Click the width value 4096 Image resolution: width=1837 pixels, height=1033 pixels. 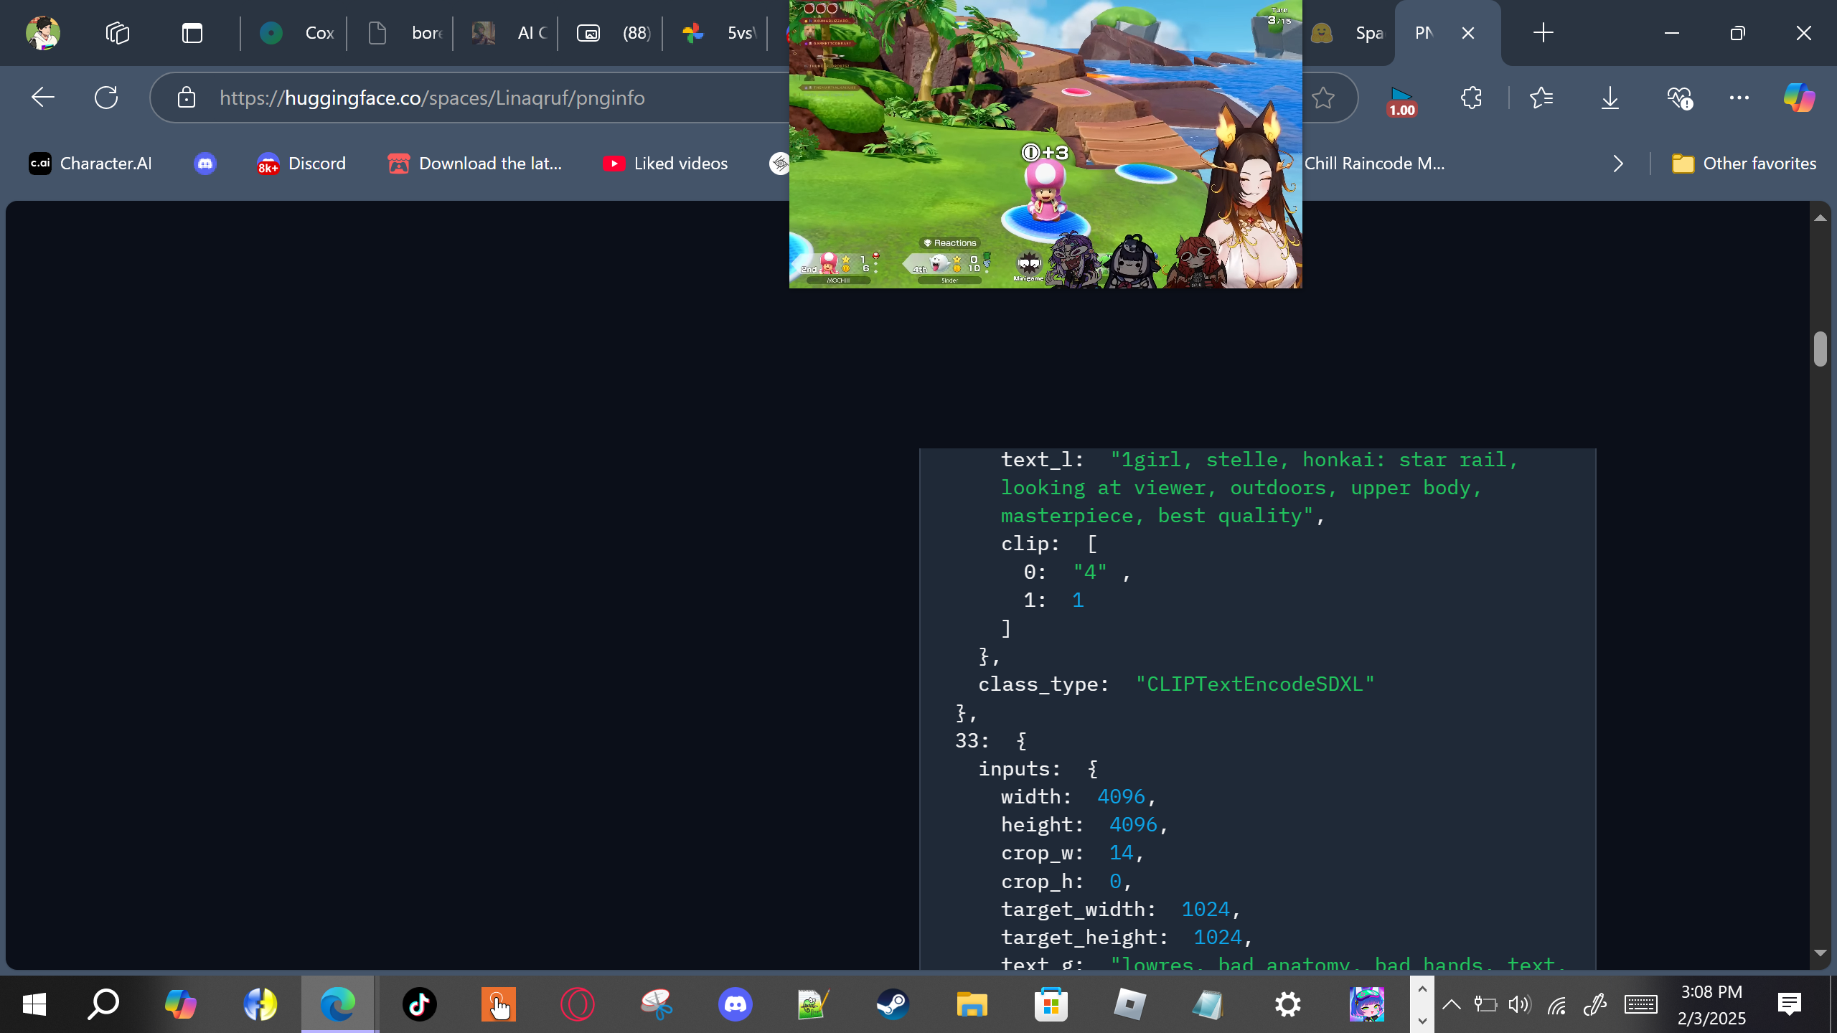click(x=1122, y=797)
